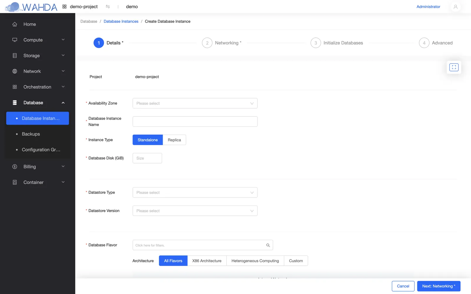Select Replica instance type
471x294 pixels.
[174, 140]
